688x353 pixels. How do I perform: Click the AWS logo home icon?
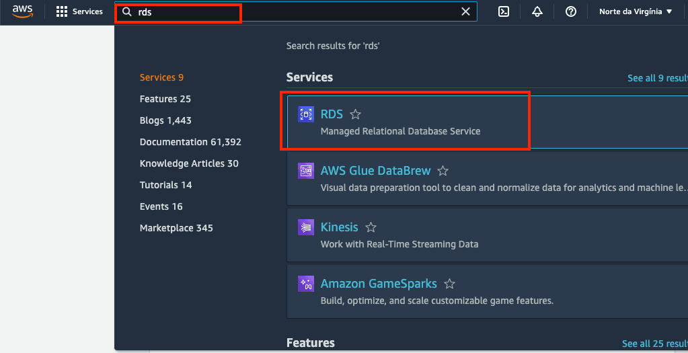coord(22,11)
